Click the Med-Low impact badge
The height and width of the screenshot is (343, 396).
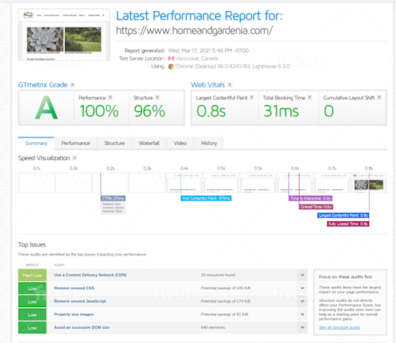pyautogui.click(x=32, y=275)
